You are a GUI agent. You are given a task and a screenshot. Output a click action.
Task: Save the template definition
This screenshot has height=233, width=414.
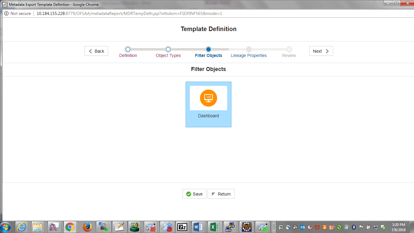click(194, 194)
